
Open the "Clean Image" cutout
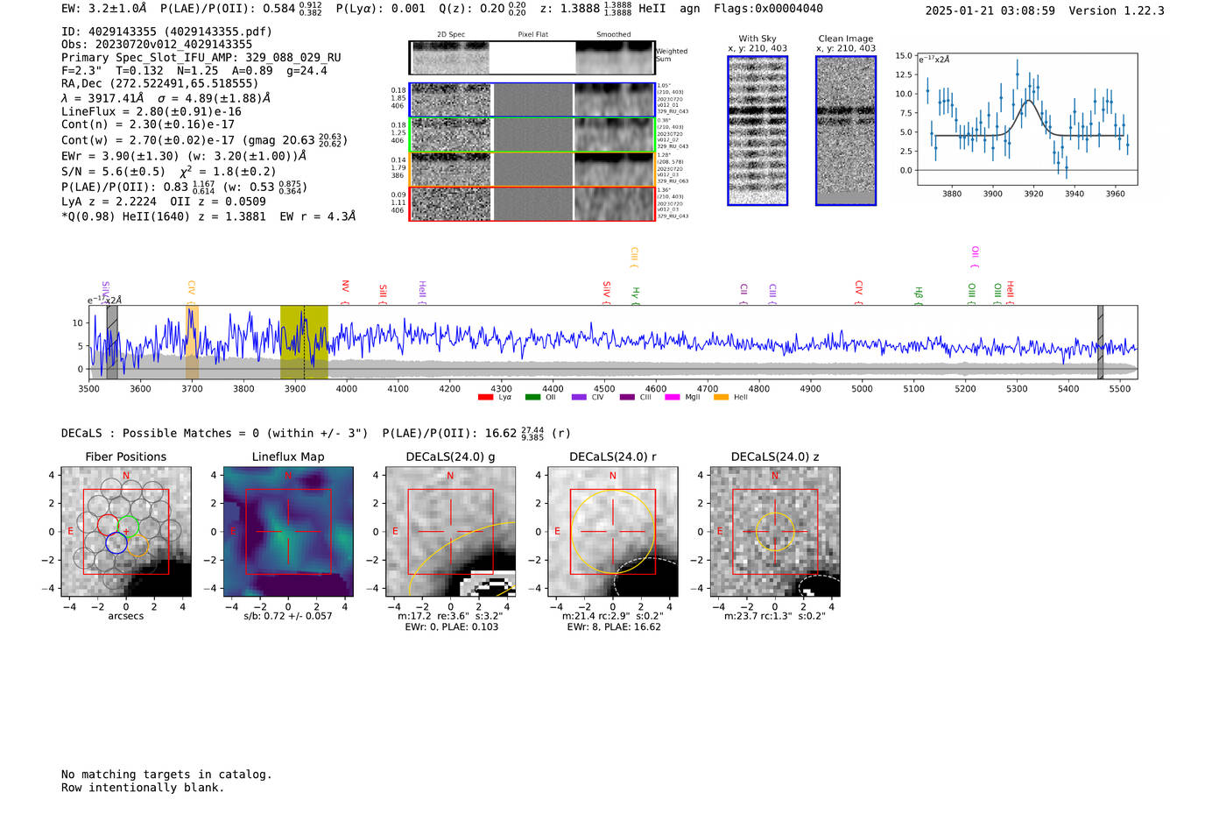pos(846,131)
